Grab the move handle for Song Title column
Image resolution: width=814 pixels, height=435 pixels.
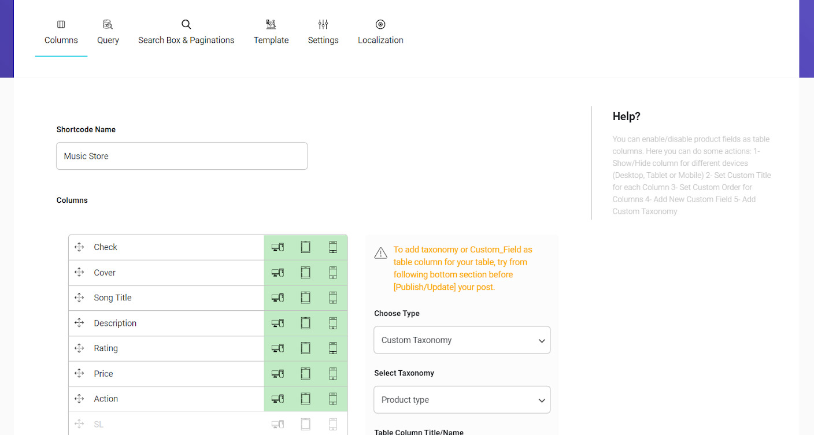[x=80, y=298]
